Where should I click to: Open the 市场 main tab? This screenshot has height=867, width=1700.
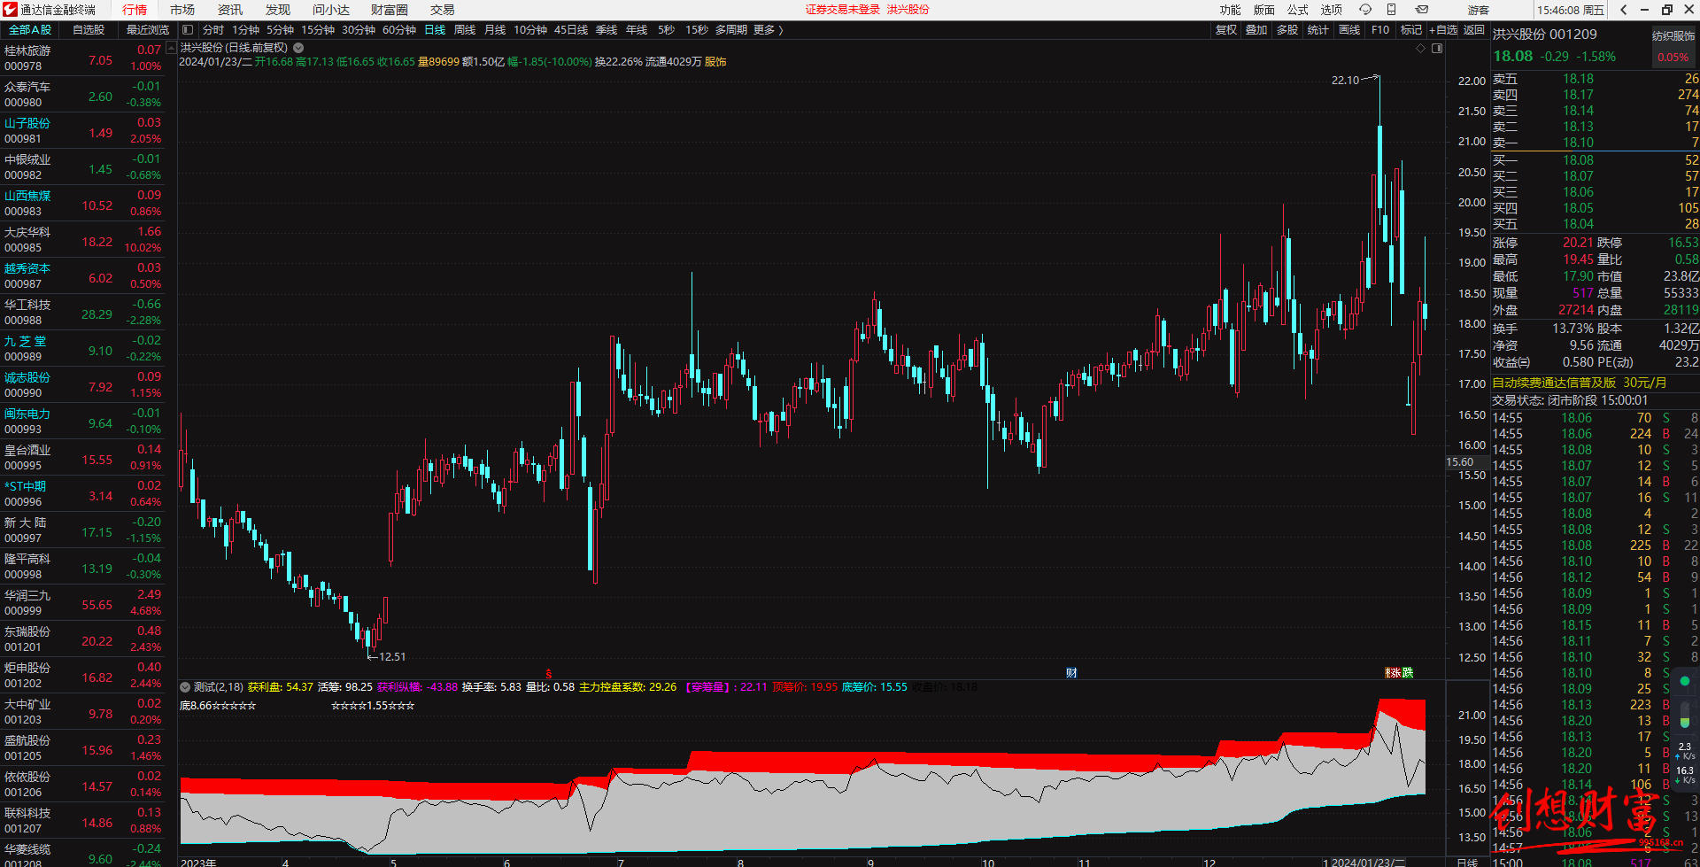click(182, 10)
